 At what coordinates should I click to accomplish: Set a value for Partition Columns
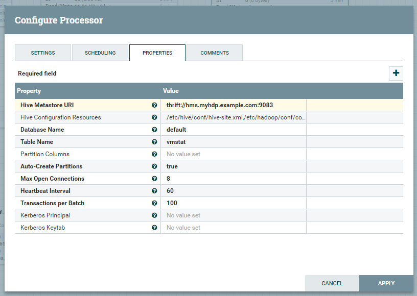click(234, 154)
